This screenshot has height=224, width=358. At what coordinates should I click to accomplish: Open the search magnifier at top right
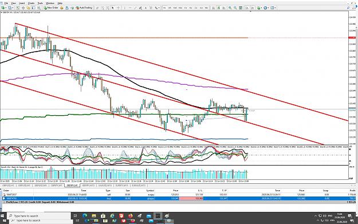tap(348, 8)
